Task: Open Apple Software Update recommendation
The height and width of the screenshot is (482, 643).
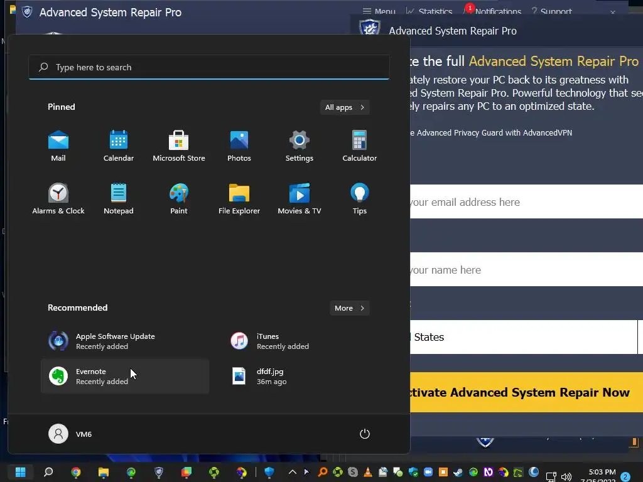Action: [125, 341]
